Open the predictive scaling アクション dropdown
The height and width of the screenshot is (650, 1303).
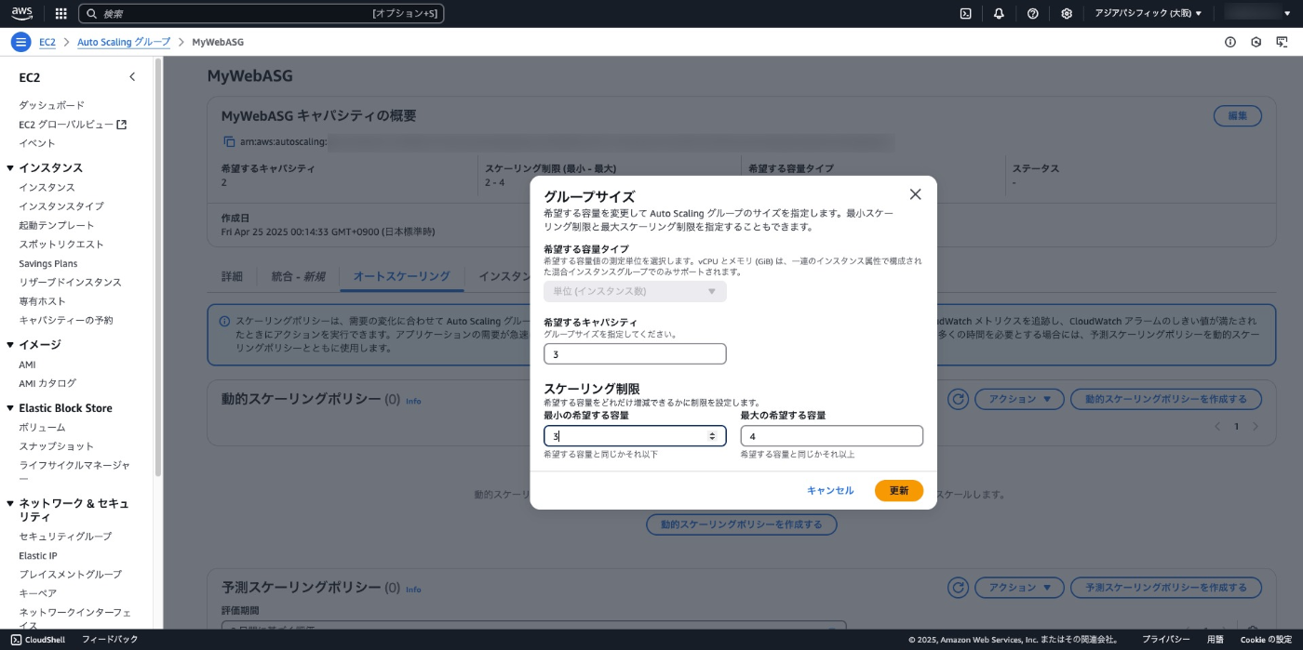pyautogui.click(x=1019, y=588)
